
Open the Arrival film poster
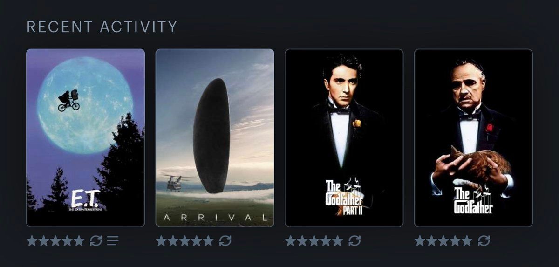click(x=215, y=138)
